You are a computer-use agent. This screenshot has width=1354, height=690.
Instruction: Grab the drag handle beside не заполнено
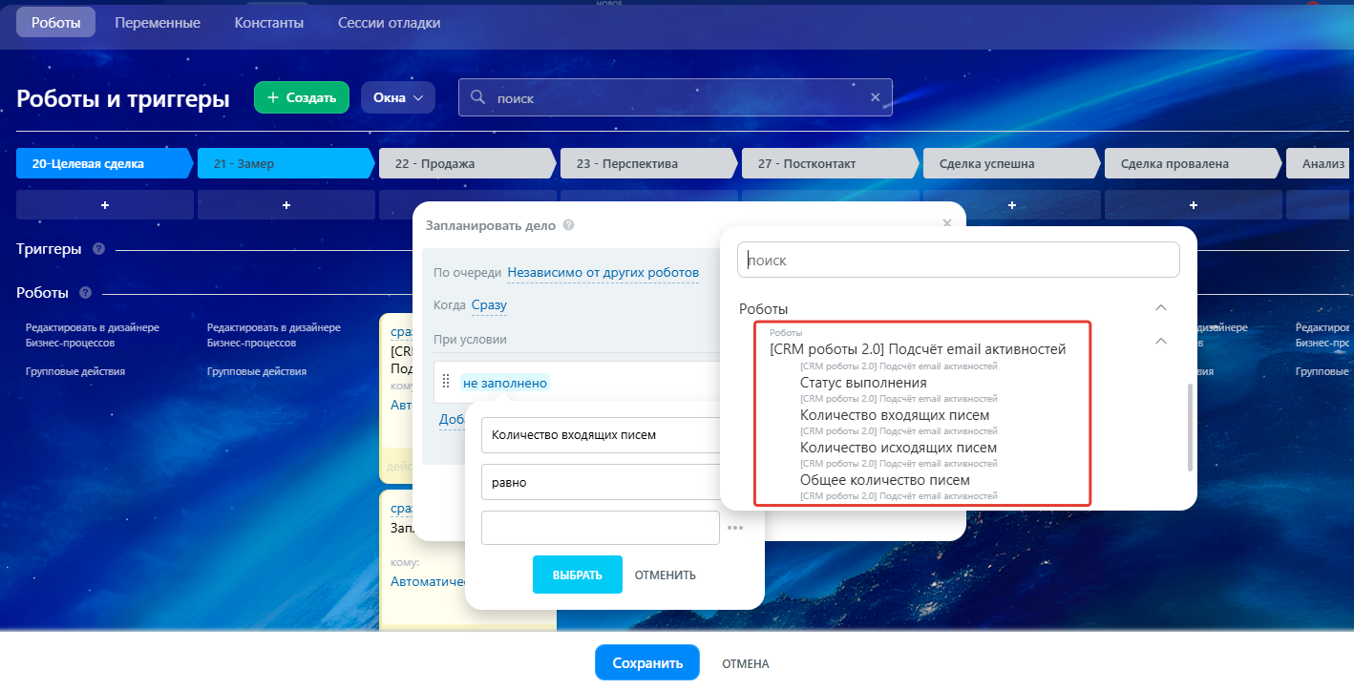click(x=446, y=383)
